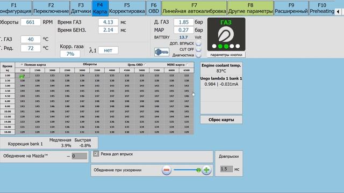Screen dimensions: 344x193
Task: Select the 4500 RPM column header
Action: [x=127, y=70]
